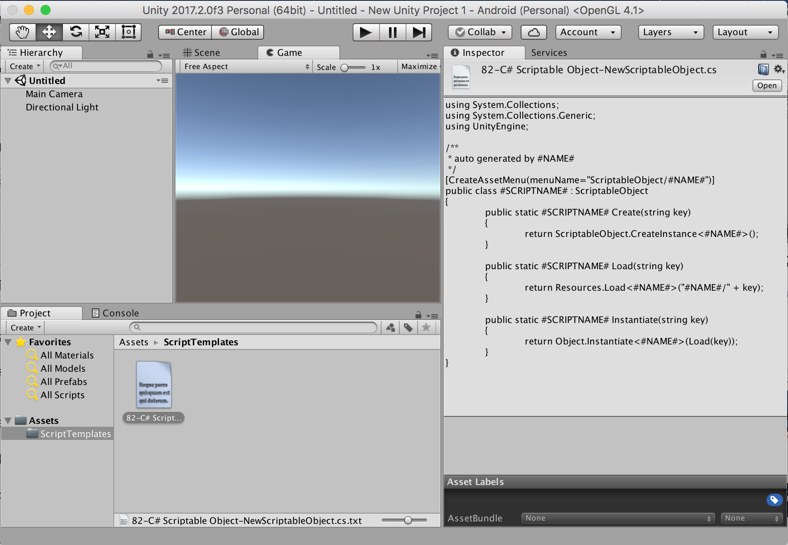Select the Move tool
The height and width of the screenshot is (545, 788).
(x=49, y=32)
